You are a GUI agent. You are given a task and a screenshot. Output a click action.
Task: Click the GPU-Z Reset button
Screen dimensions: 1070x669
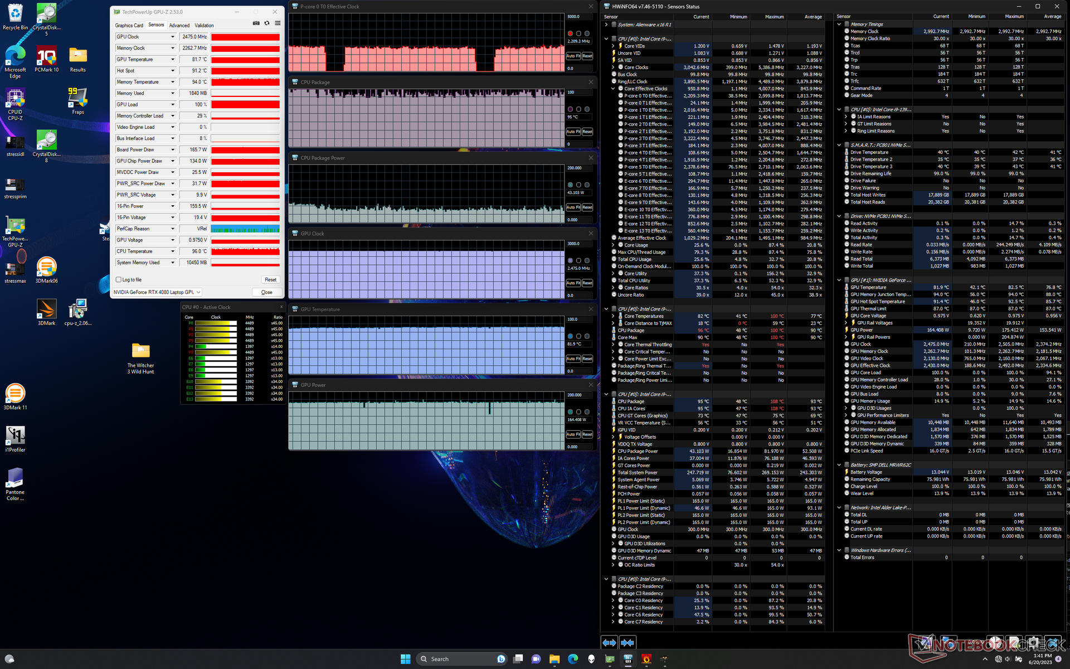270,280
